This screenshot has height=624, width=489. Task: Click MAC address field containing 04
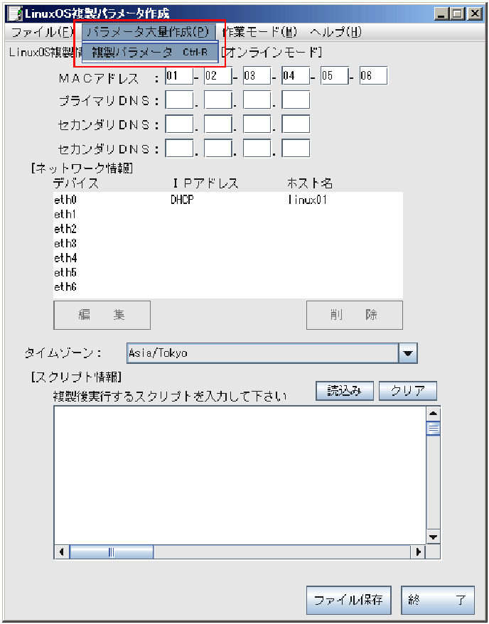[296, 75]
